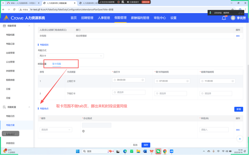This screenshot has width=249, height=155.
Task: Open the 设置 top menu
Action: [x=173, y=18]
